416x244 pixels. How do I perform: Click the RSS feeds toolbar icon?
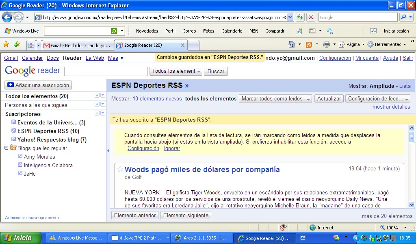(x=309, y=44)
